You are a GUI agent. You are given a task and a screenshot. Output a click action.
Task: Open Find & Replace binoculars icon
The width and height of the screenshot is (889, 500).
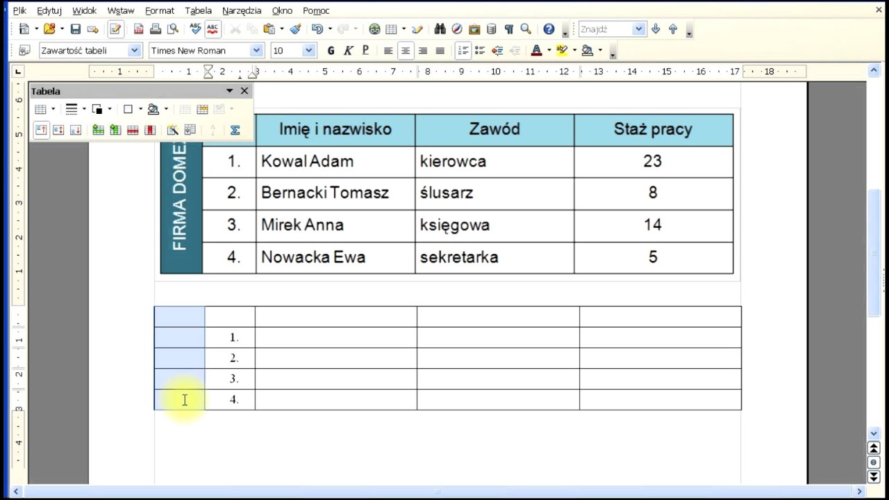pos(440,29)
